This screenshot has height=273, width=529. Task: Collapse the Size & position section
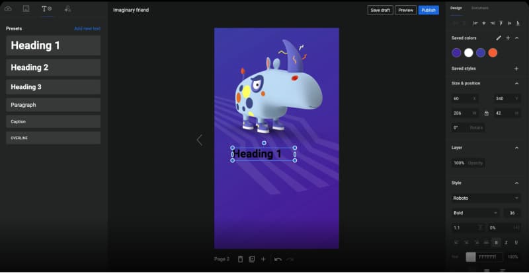516,83
